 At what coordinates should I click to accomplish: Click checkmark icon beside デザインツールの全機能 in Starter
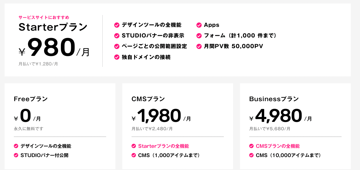tap(117, 25)
